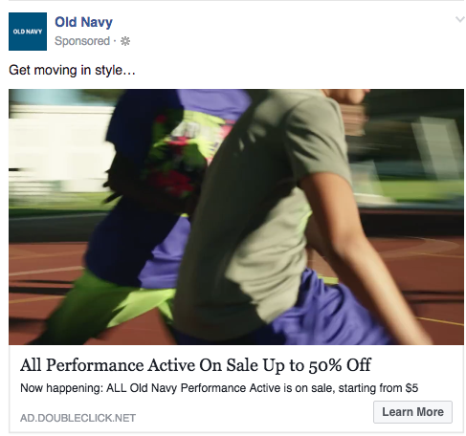Viewport: 466px width, 436px height.
Task: Open the Old Navy logo profile picture
Action: pos(28,32)
